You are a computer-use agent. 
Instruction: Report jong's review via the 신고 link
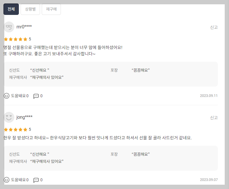click(213, 117)
